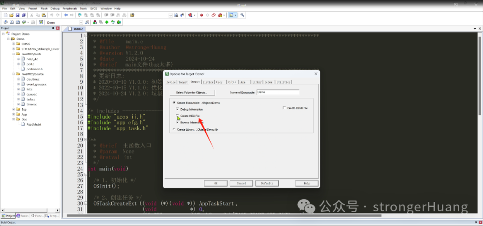Open the Flash menu

(44, 9)
